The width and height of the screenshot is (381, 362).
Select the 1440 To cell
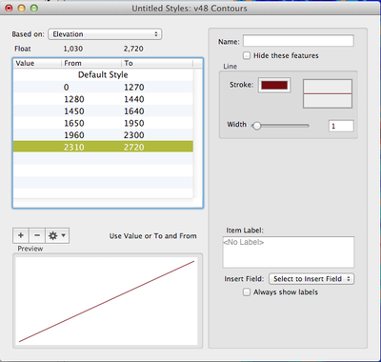tap(134, 99)
